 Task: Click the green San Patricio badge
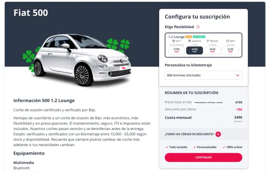[x=199, y=37]
